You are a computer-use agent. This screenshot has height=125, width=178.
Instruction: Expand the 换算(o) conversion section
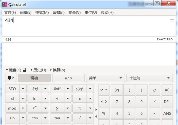click(58, 70)
